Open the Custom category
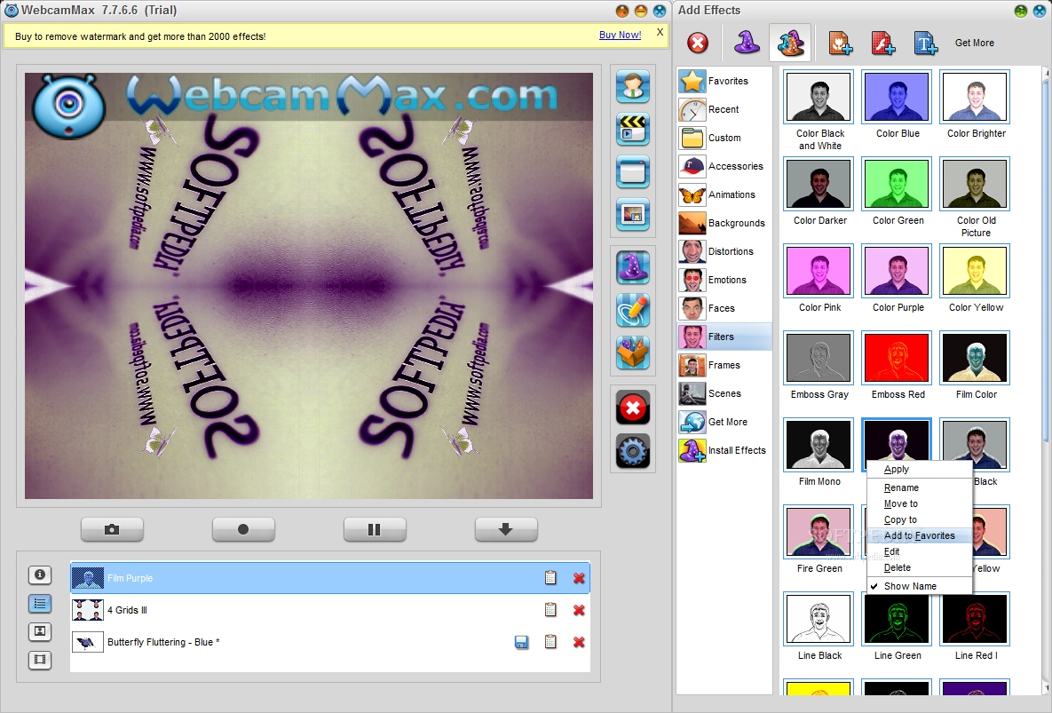This screenshot has width=1052, height=713. tap(724, 138)
